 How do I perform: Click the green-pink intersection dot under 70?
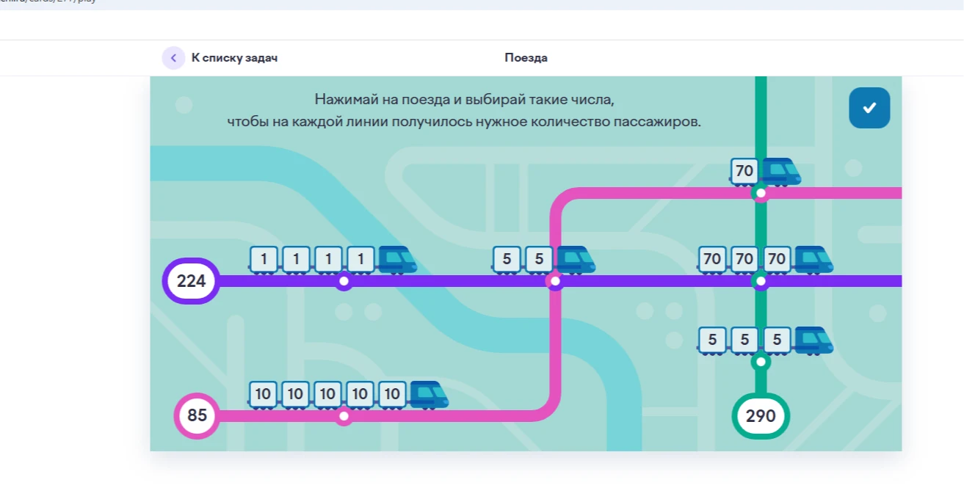(x=761, y=194)
